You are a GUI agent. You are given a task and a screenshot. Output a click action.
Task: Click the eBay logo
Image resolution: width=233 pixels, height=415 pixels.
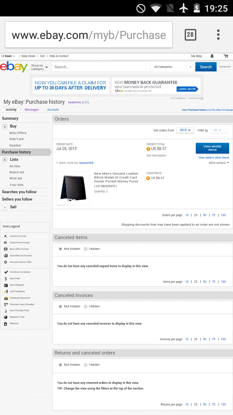tap(14, 67)
